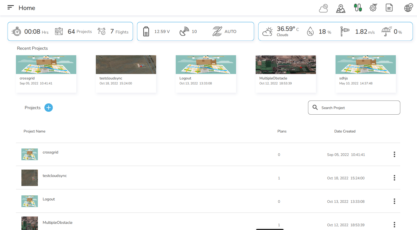Click into the Search Project field
Screen dimensions: 417x230
tap(358, 108)
